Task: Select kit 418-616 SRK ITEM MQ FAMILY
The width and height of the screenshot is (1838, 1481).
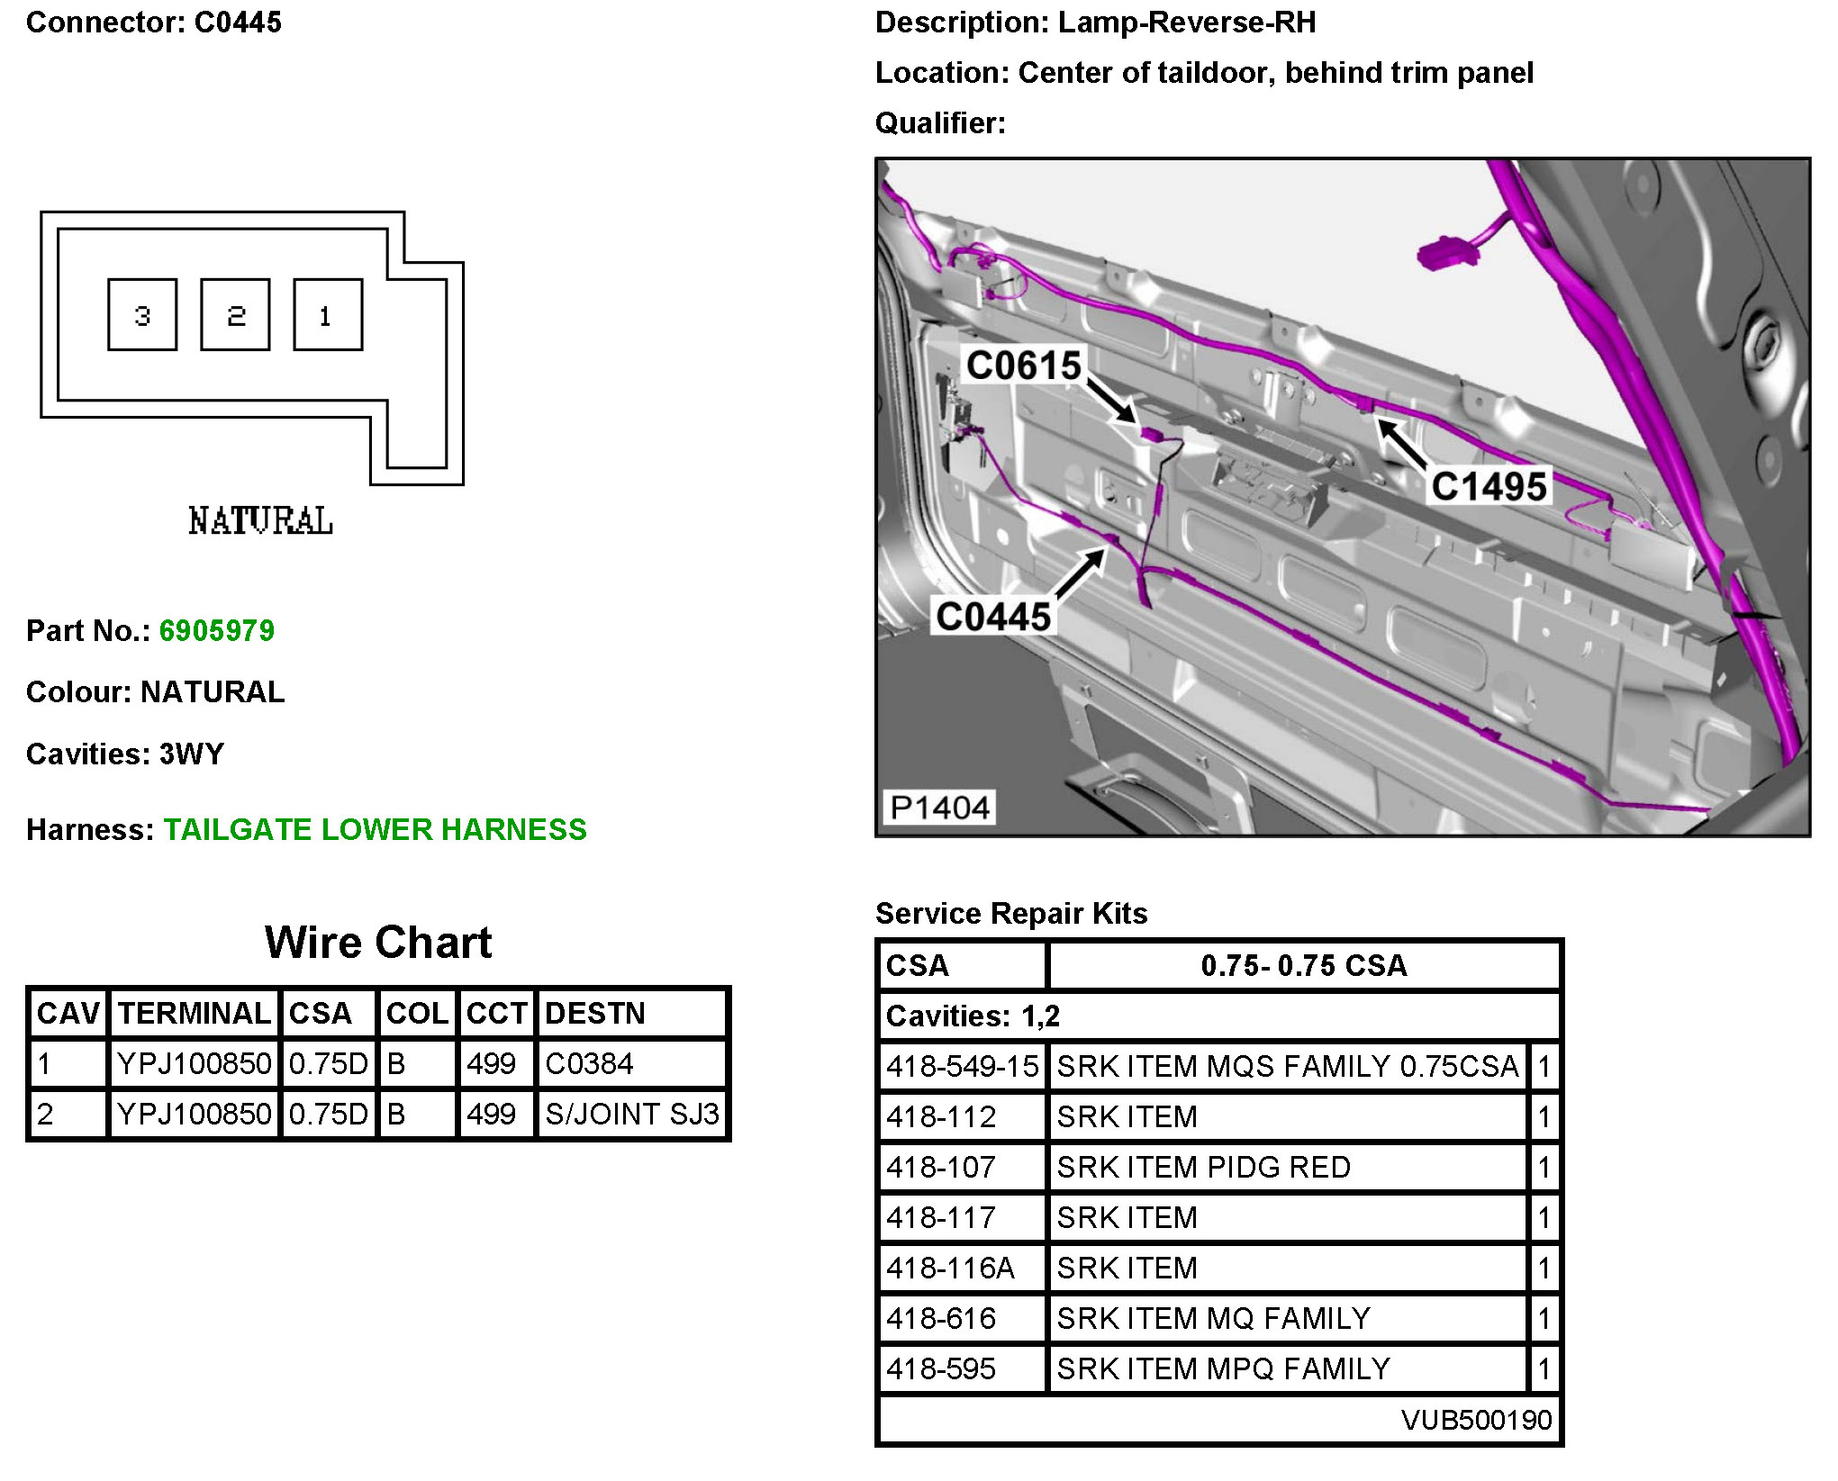Action: click(x=1212, y=1319)
